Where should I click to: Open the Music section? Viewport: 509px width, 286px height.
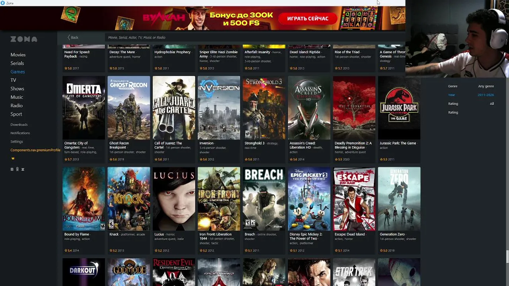[x=17, y=97]
